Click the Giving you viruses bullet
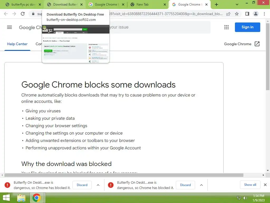 [43, 111]
